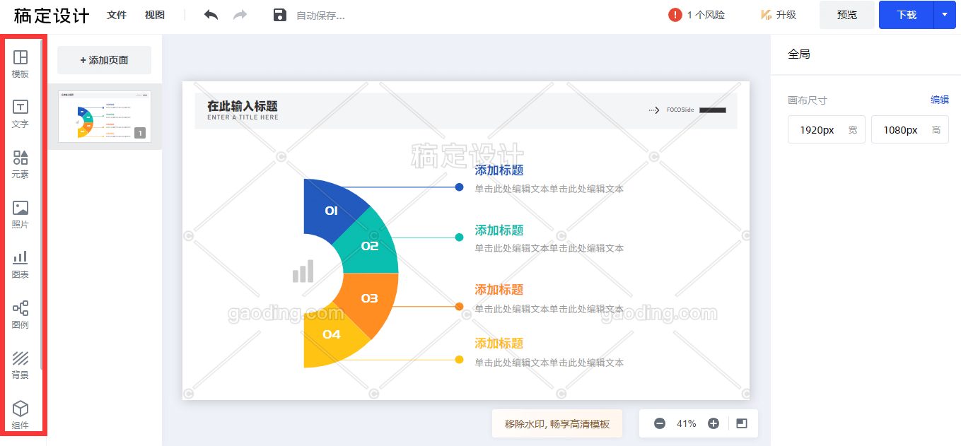961x446 pixels.
Task: Zoom in with the plus button
Action: (714, 423)
